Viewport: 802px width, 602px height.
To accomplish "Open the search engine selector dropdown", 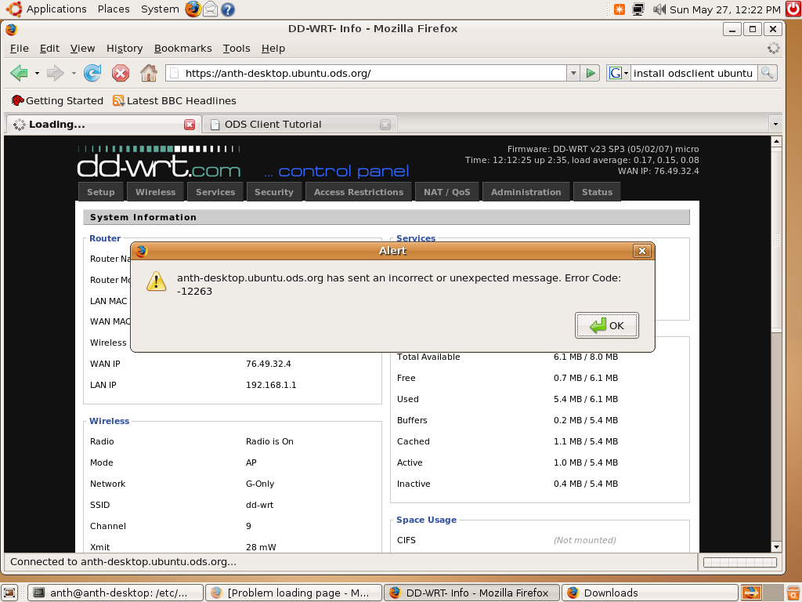I will pyautogui.click(x=618, y=73).
